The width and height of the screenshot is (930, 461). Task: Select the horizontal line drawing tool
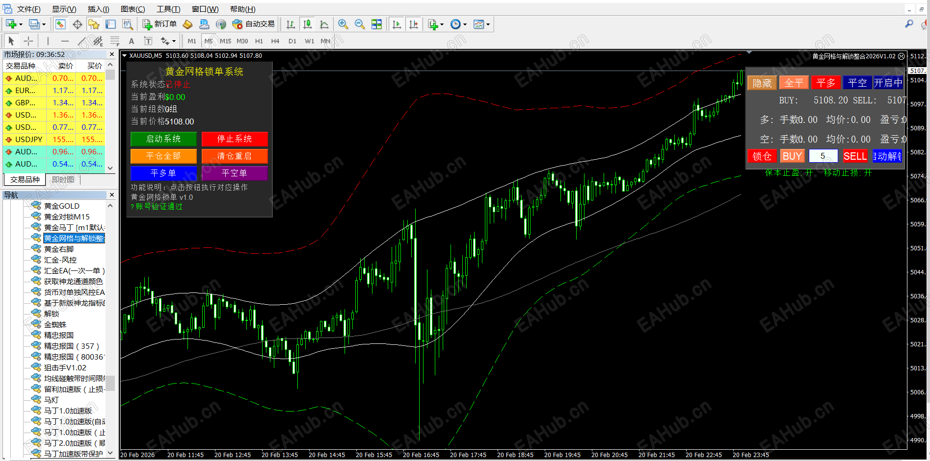tap(65, 41)
